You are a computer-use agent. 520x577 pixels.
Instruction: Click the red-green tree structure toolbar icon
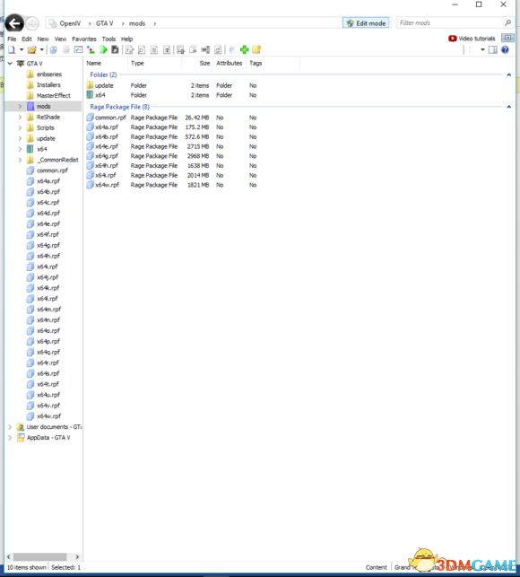(91, 49)
